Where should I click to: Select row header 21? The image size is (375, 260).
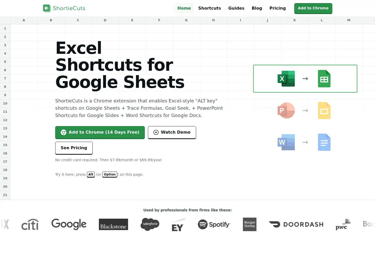pyautogui.click(x=5, y=195)
